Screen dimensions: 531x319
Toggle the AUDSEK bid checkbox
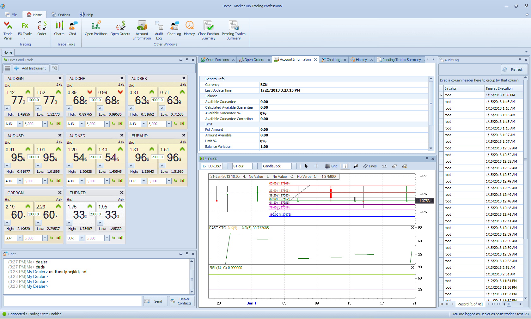131,108
